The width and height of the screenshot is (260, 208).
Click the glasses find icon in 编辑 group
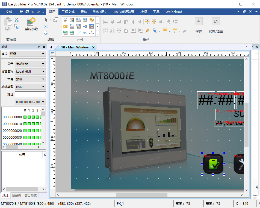pos(46,26)
